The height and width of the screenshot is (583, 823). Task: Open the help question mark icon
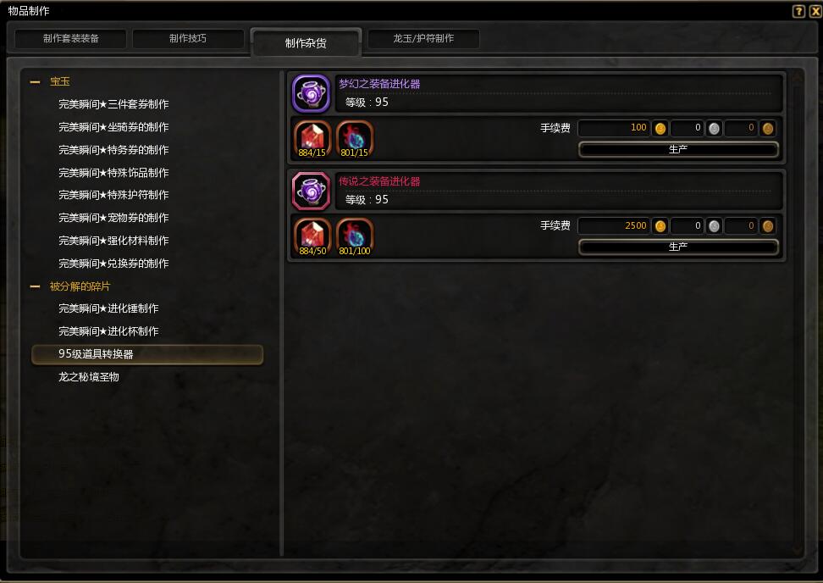coord(798,11)
